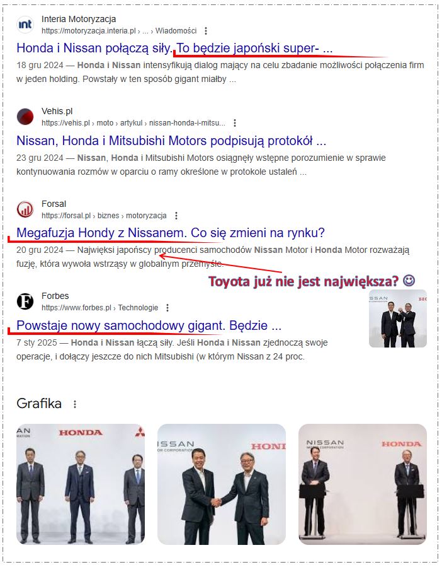Open image of two men at podiums
The width and height of the screenshot is (442, 567).
(x=363, y=484)
